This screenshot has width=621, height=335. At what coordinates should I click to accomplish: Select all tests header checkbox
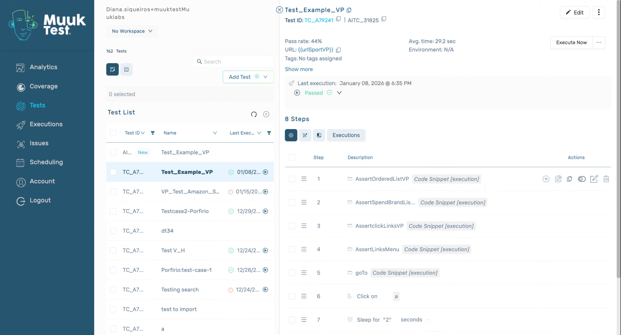[113, 133]
